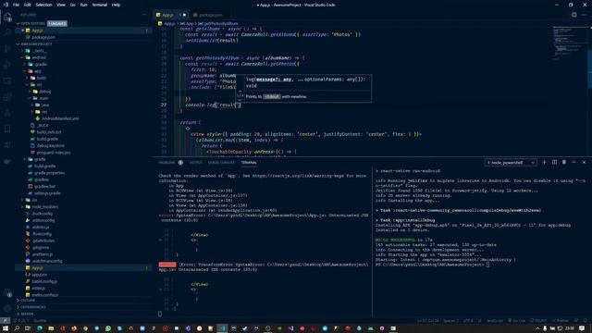Open gradle.properties file
592x333 pixels.
[x=46, y=173]
